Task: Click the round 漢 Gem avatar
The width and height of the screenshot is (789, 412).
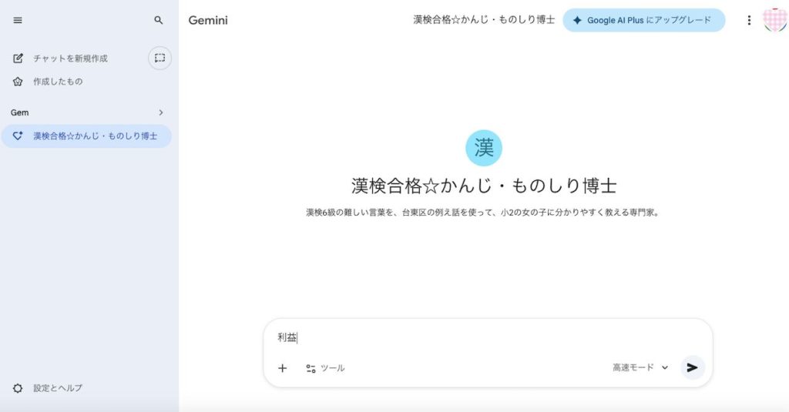Action: [484, 148]
